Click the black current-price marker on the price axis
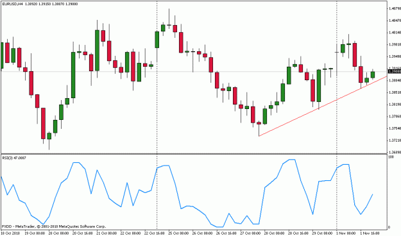401x236 pixels. (x=394, y=71)
